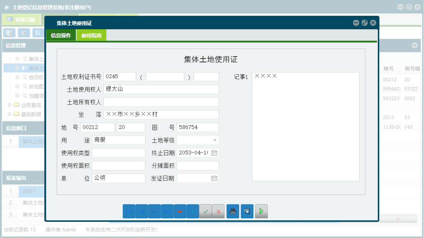Expand 地籍调 tree node

tap(17, 96)
